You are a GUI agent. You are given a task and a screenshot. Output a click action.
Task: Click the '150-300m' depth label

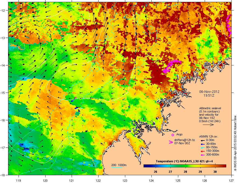click(x=212, y=151)
